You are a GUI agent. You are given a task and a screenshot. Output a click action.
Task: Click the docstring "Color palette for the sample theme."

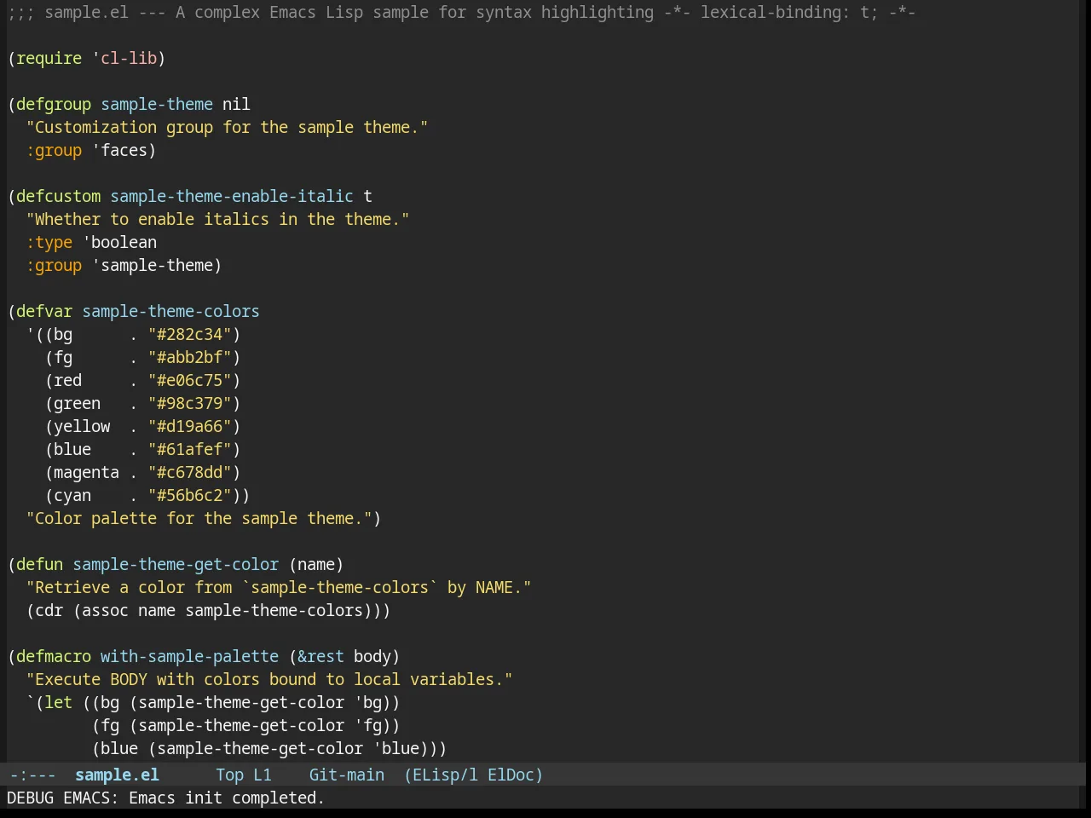(199, 518)
